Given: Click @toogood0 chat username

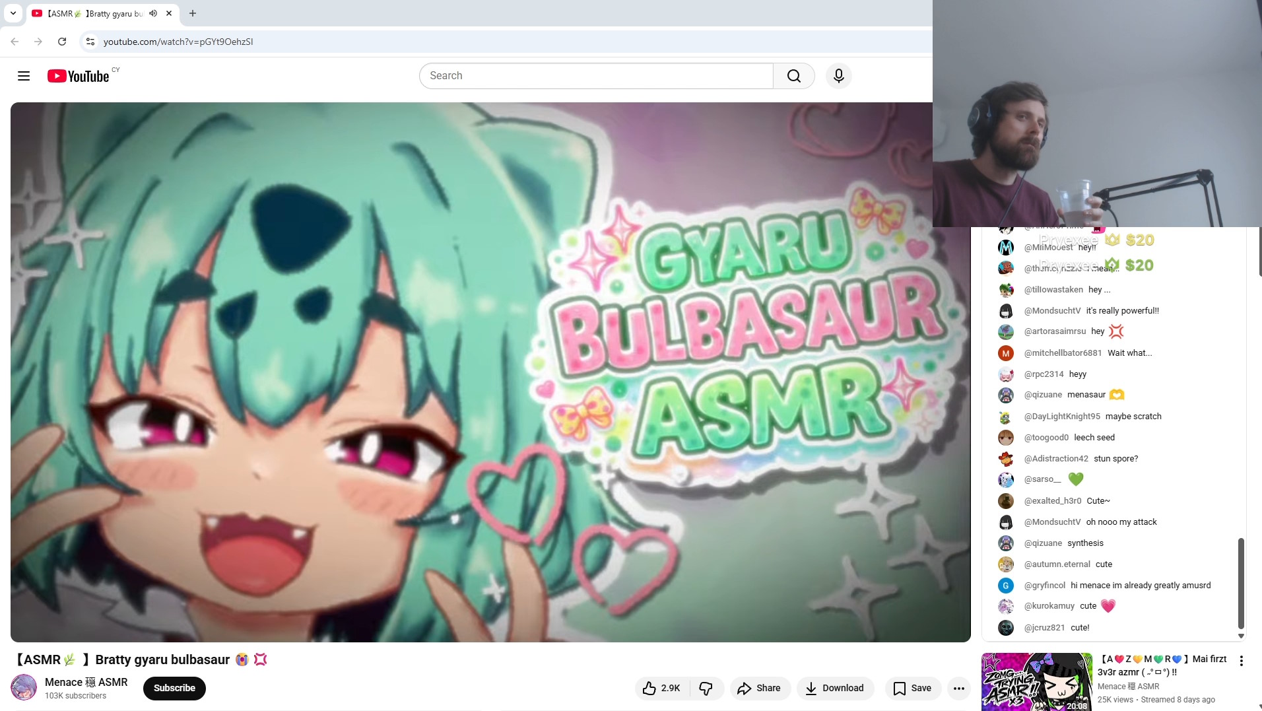Looking at the screenshot, I should click(x=1046, y=438).
